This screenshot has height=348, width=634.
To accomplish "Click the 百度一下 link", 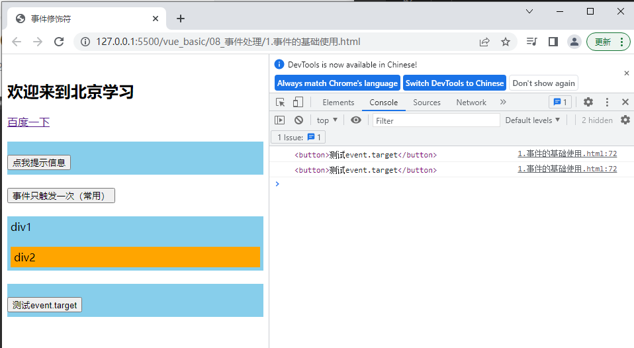I will click(x=28, y=122).
